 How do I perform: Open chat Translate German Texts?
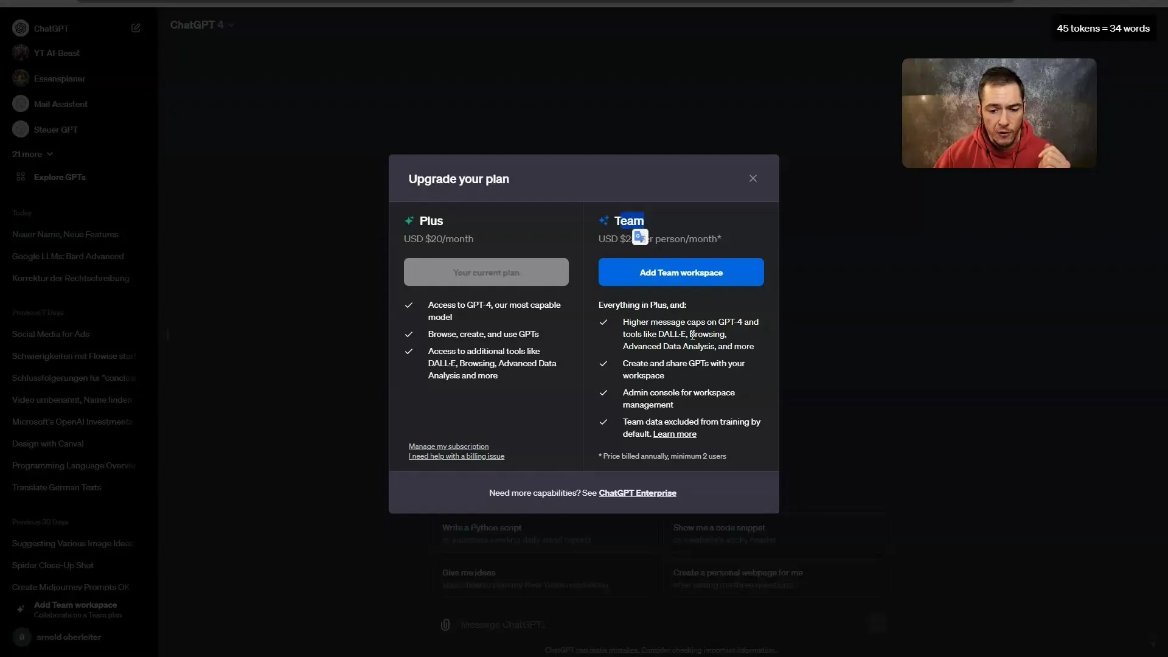(x=57, y=487)
